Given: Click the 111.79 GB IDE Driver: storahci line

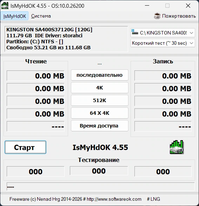Looking at the screenshot, I should pyautogui.click(x=44, y=36).
